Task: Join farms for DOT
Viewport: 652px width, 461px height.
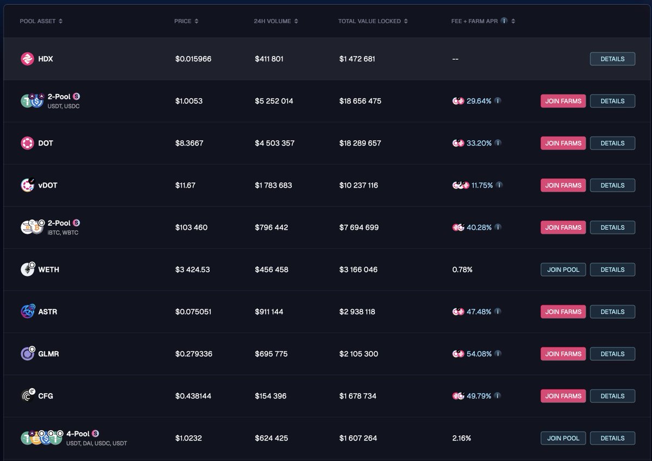Action: pos(563,143)
